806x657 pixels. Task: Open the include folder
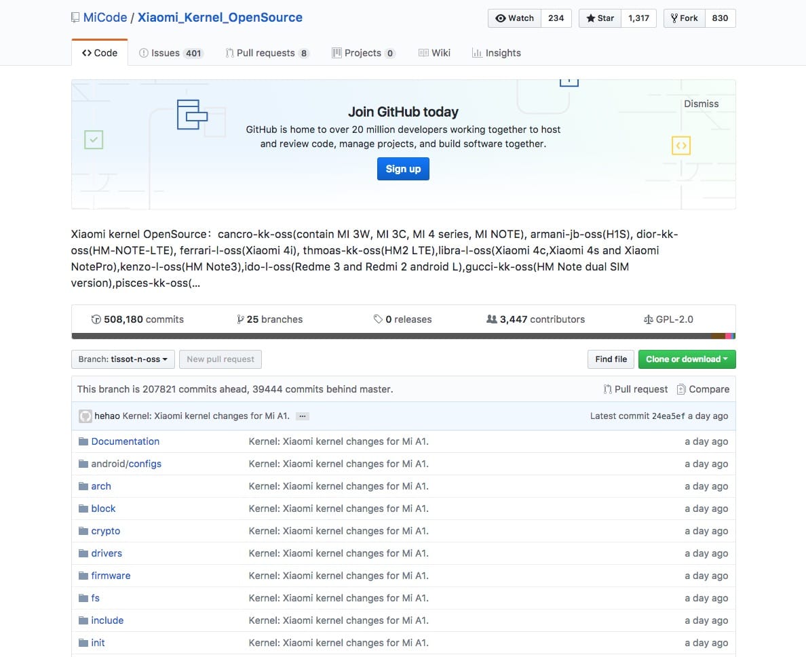(107, 620)
